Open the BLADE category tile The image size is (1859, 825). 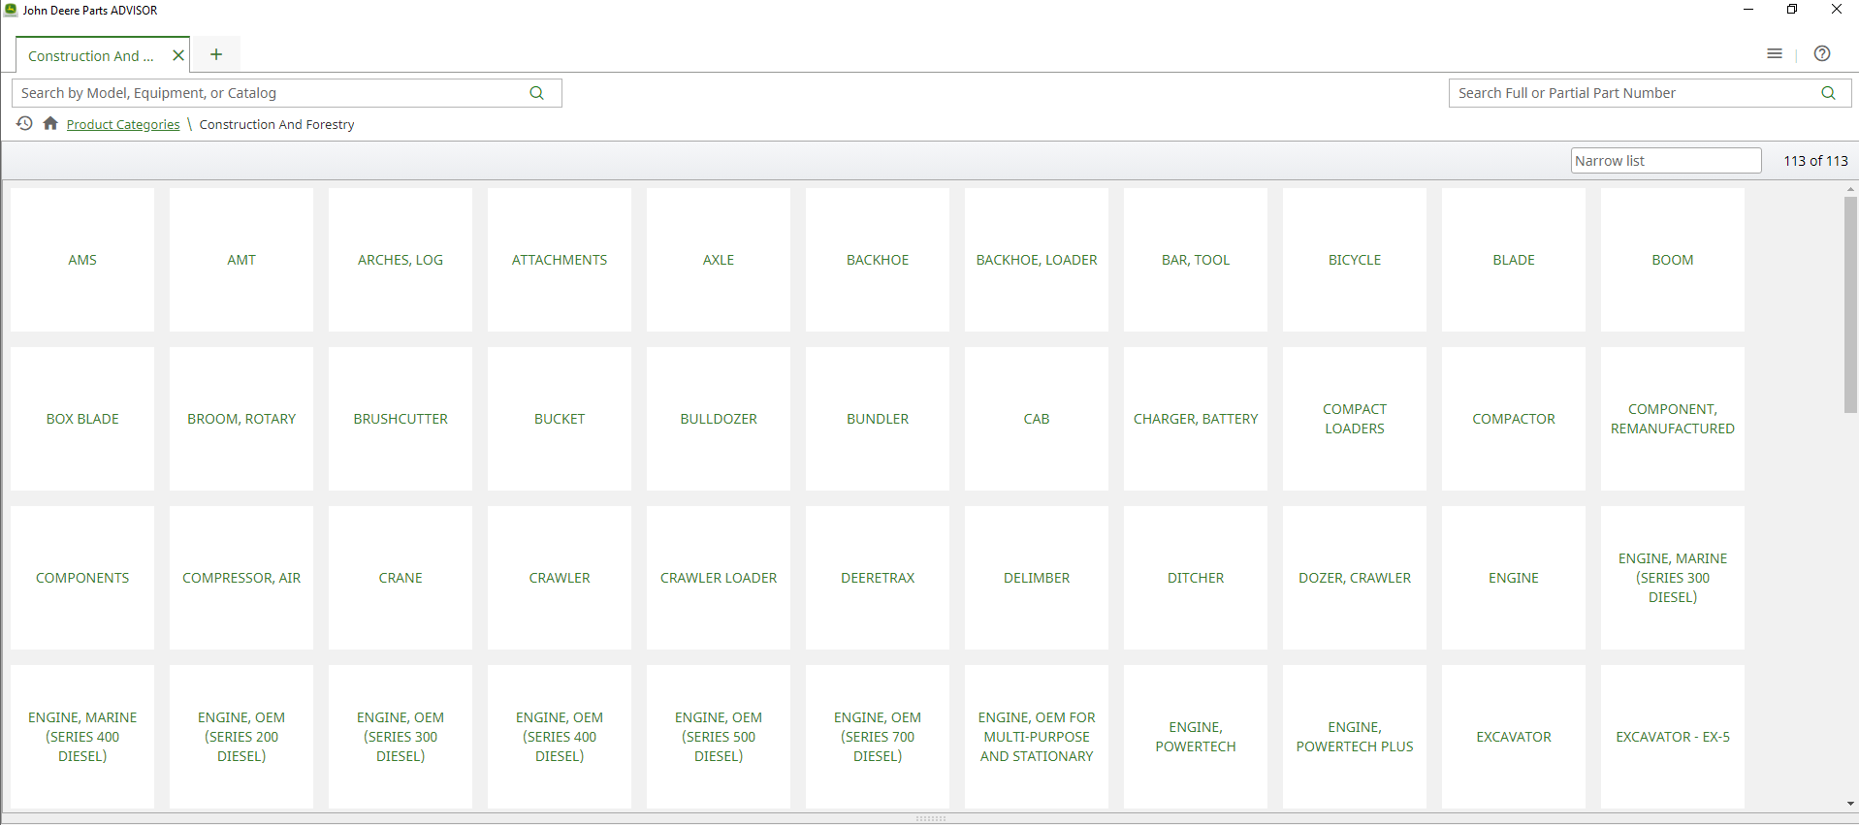pos(1514,260)
